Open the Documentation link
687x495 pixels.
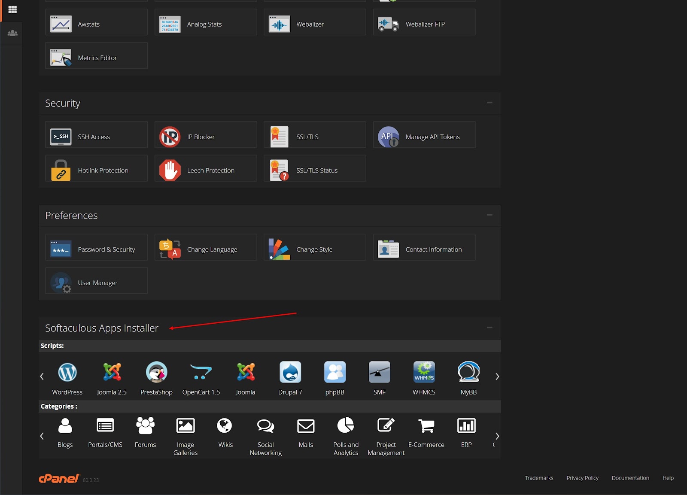point(630,478)
